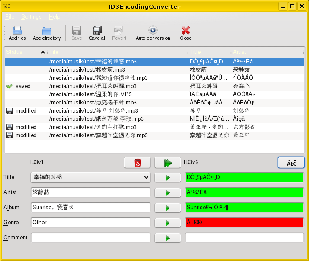Image resolution: width=309 pixels, height=261 pixels.
Task: Click the Add files toolbar icon
Action: (17, 30)
